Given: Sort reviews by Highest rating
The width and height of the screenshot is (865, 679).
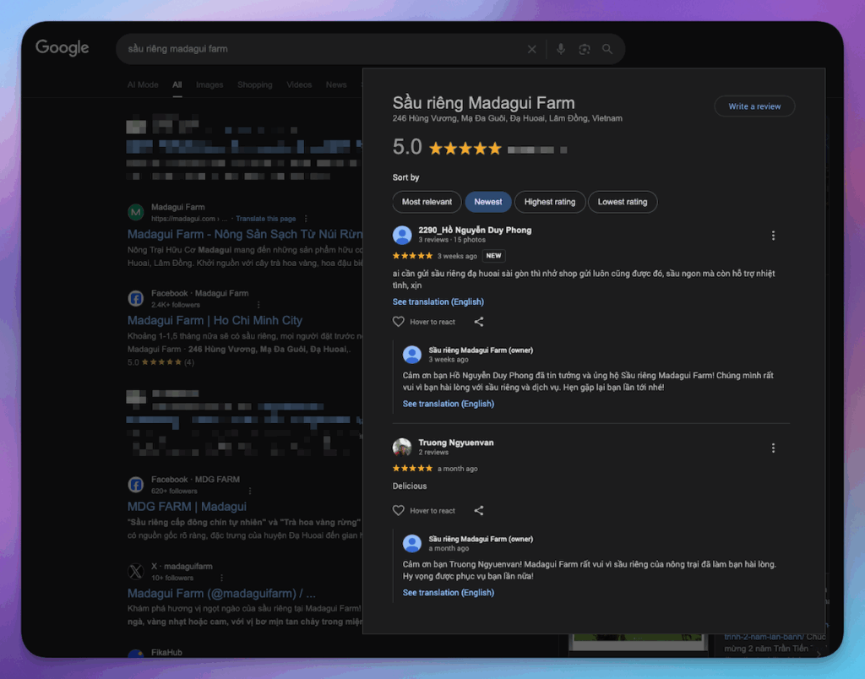Looking at the screenshot, I should [549, 202].
